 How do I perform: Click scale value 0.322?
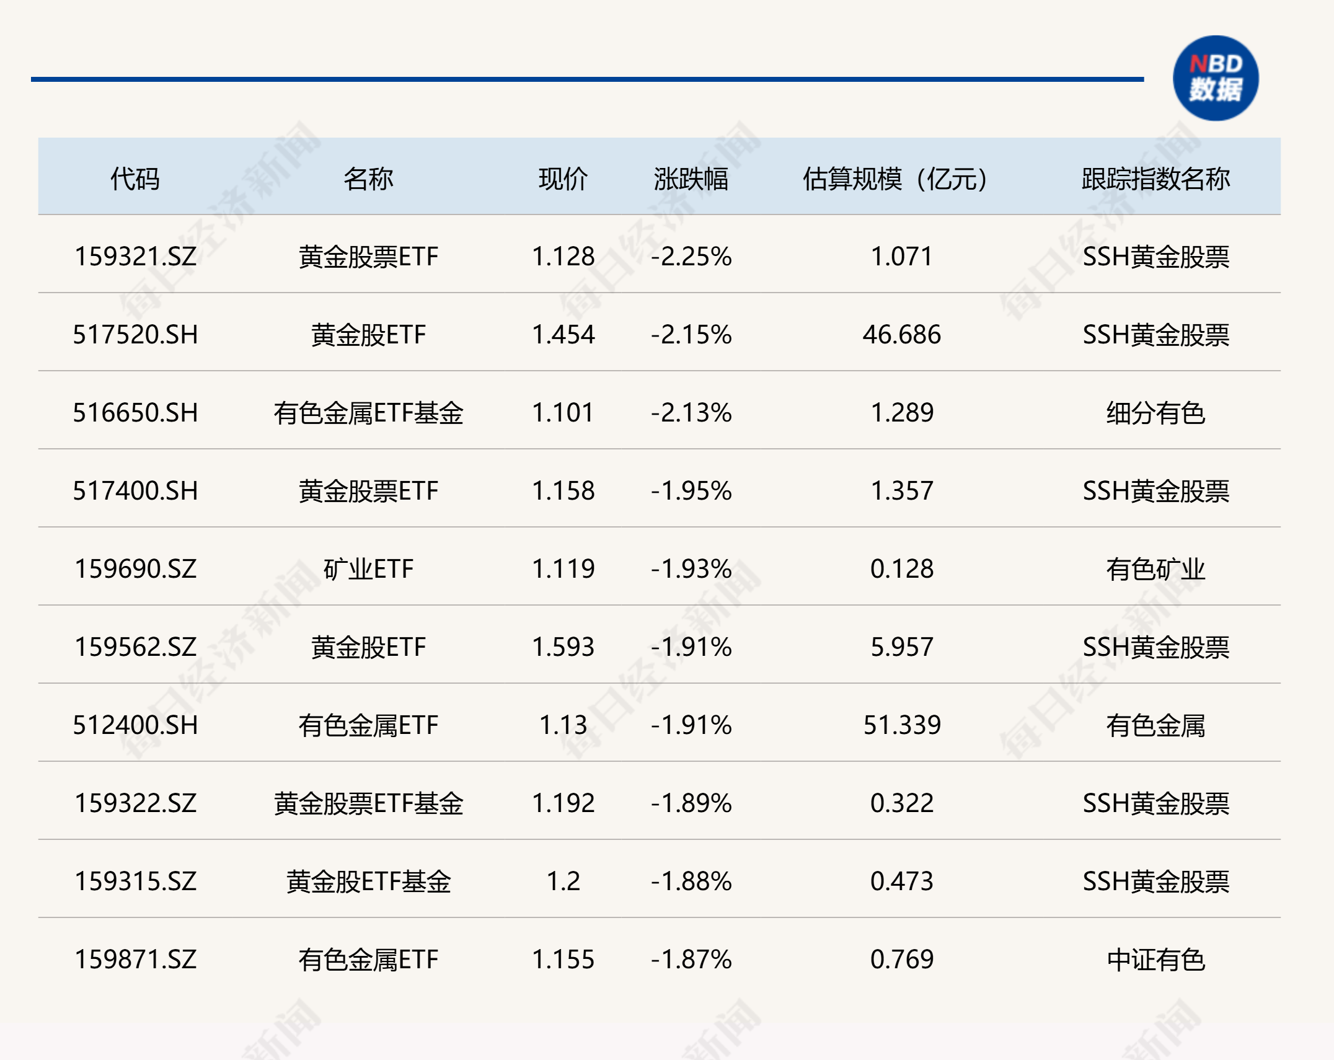click(902, 803)
